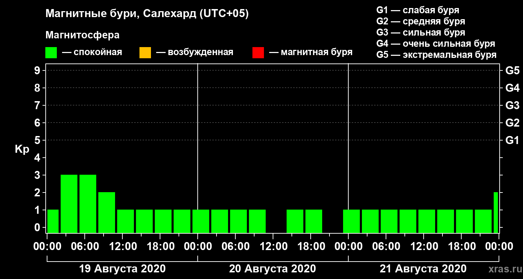Click the '18:00' time label under 19 August
This screenshot has height=279, width=523.
click(161, 246)
